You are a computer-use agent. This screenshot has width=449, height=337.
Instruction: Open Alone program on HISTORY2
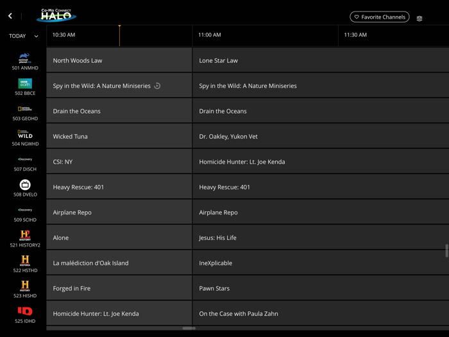[119, 237]
